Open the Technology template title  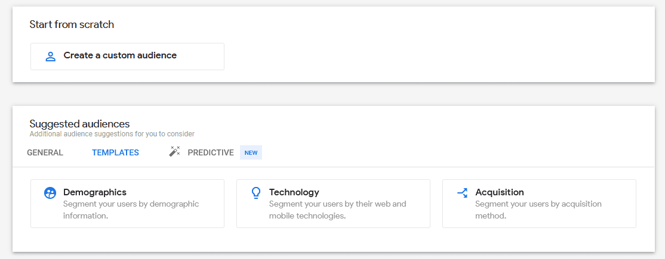294,192
